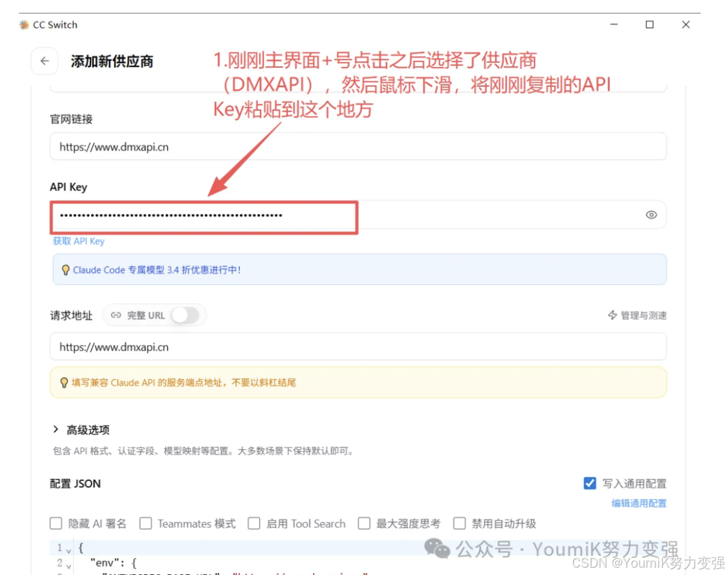Click the lightbulb icon in Claude Code promo

65,270
